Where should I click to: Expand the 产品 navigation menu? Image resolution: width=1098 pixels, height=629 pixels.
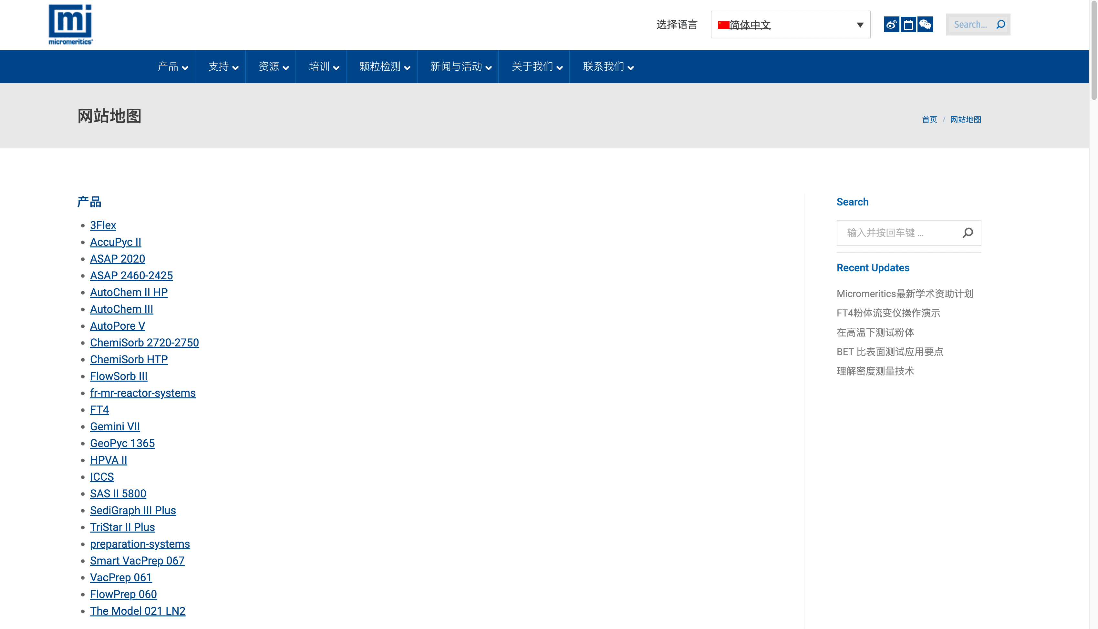pos(173,66)
